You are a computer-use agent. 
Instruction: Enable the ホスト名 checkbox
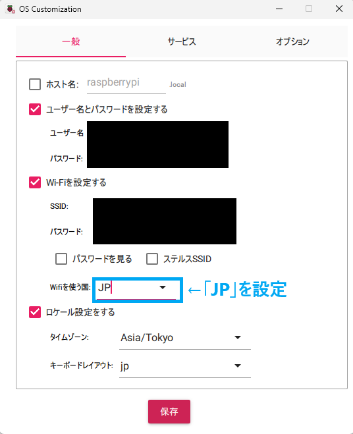point(35,84)
